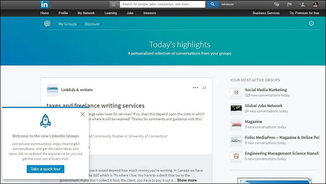Click '329 new conversations today' text
Screen dimensions: 326x184
tap(267, 95)
